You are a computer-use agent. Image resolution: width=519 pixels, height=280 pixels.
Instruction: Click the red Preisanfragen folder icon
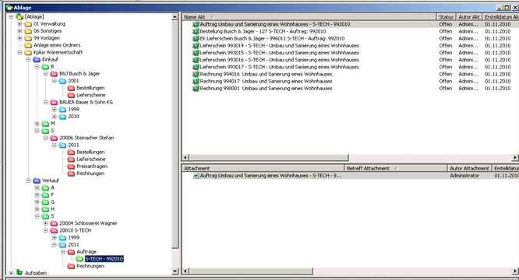[x=71, y=166]
